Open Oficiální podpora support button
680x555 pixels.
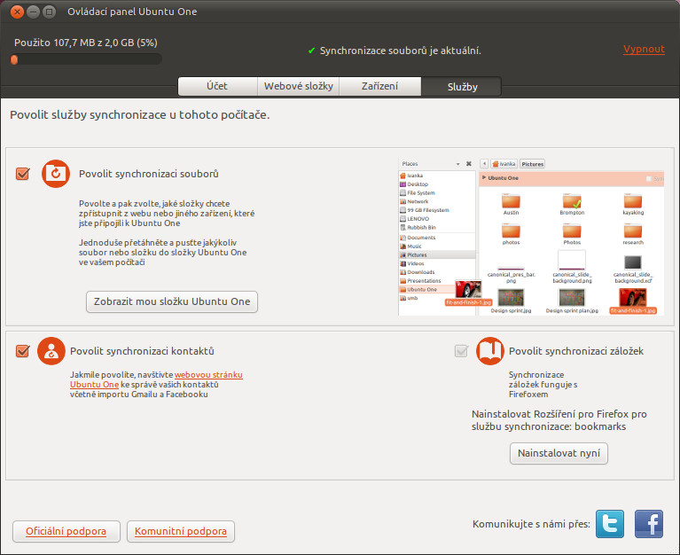click(x=66, y=532)
